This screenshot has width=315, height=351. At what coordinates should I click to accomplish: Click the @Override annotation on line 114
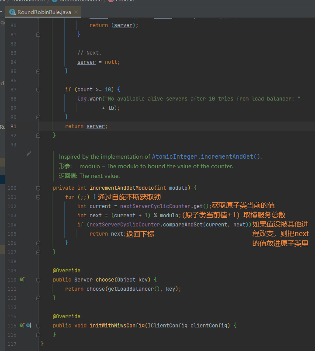point(66,316)
